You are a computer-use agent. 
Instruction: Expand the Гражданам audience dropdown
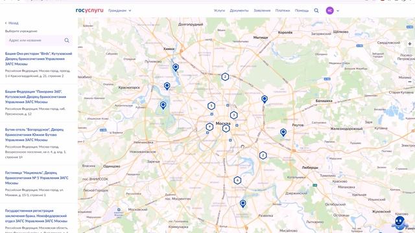(119, 10)
